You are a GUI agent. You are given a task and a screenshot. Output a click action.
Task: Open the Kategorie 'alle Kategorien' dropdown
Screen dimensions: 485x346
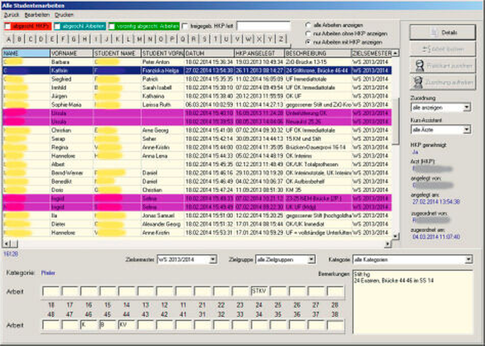pos(468,260)
